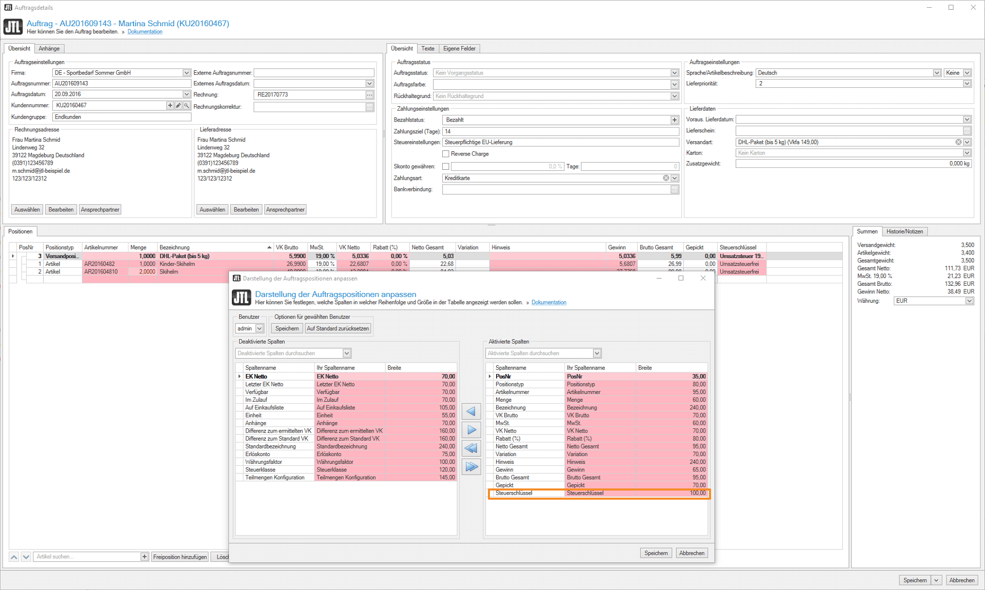This screenshot has height=590, width=985.
Task: Click double left arrow move-all button
Action: click(x=471, y=448)
